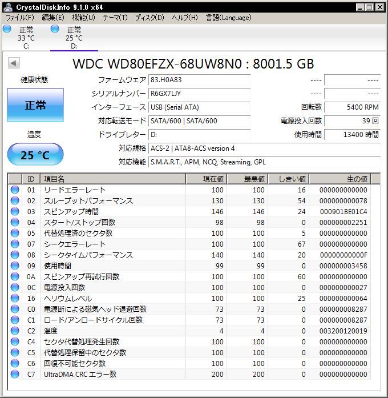This screenshot has height=398, width=388.
Task: Click status icon for 05 代替処理済のセクタ数
Action: 15,233
